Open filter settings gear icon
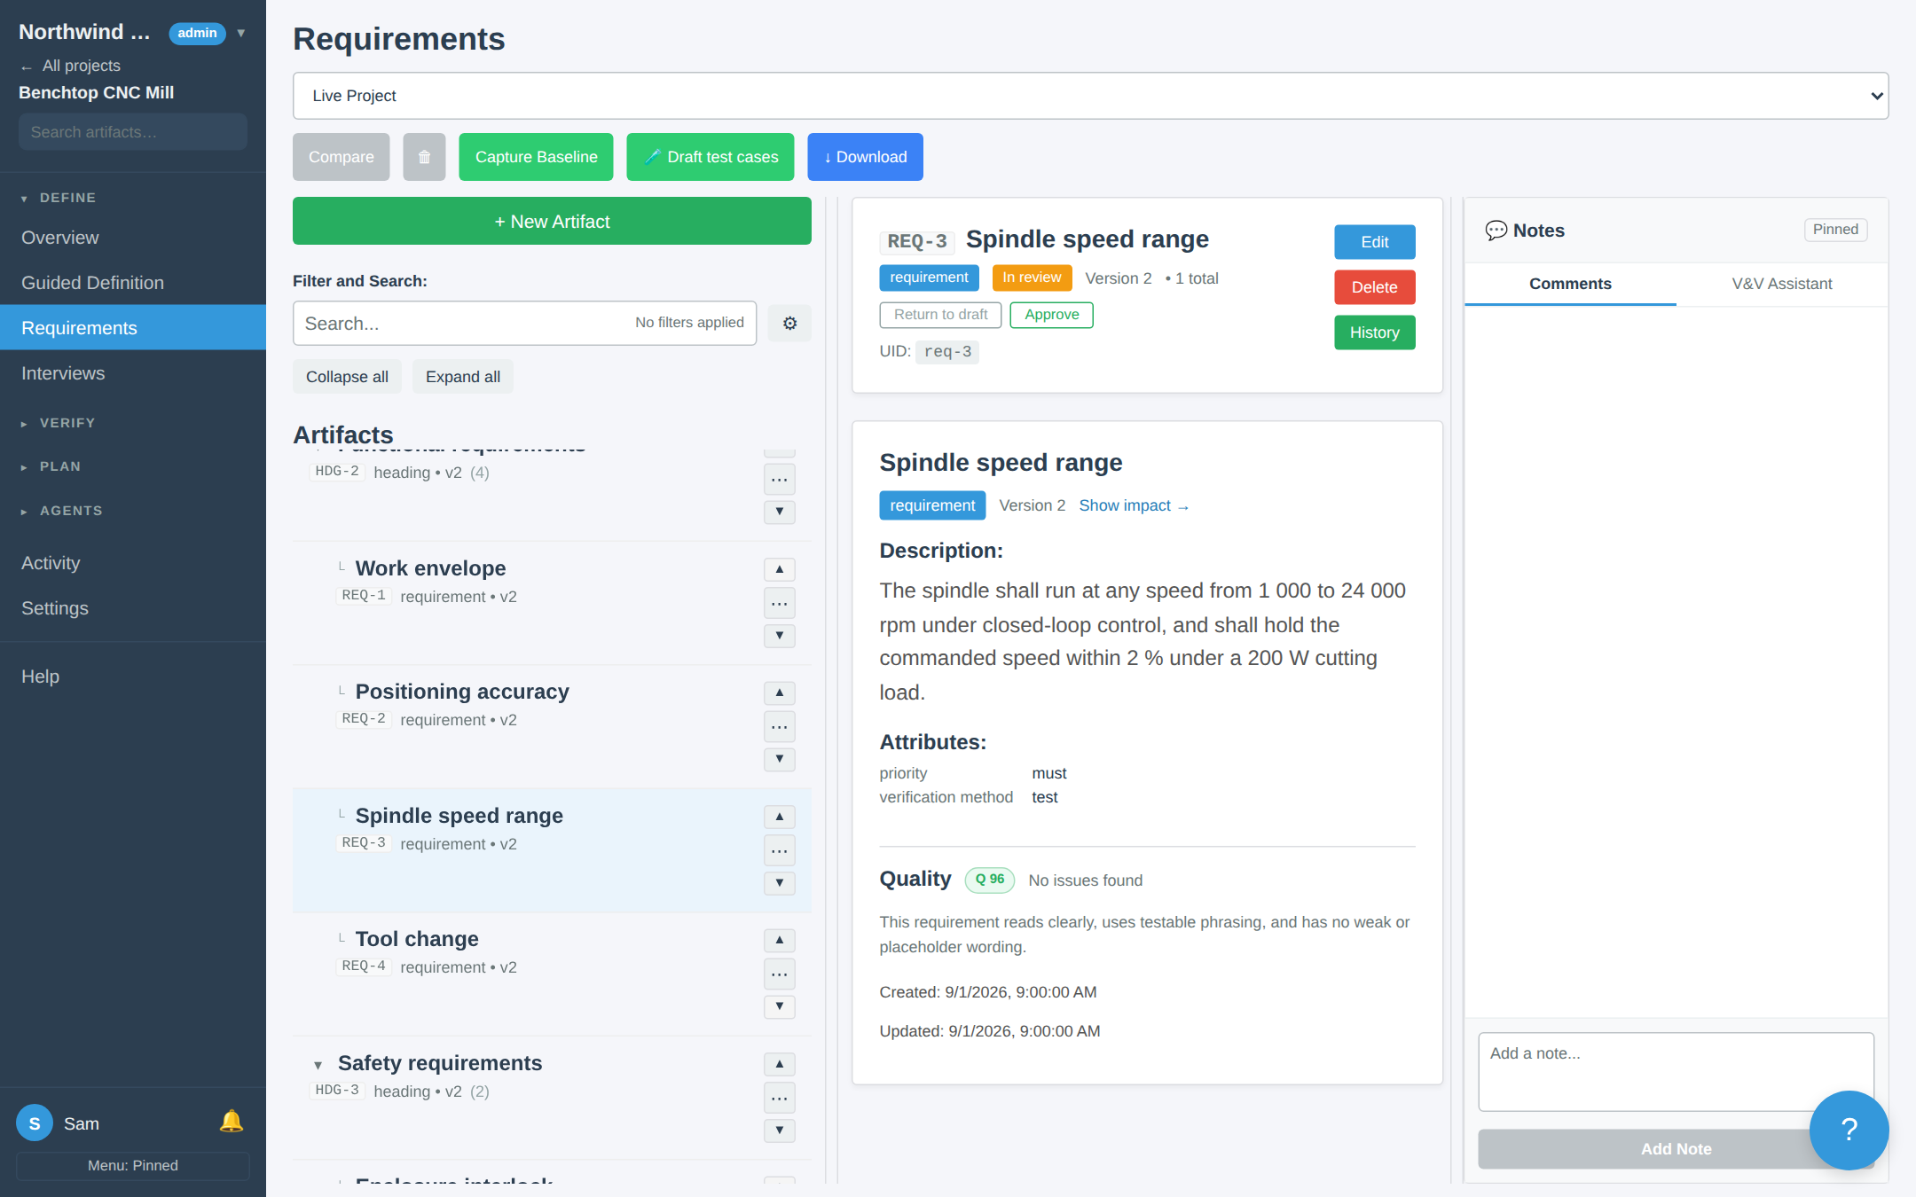Screen dimensions: 1916x1197 click(789, 324)
